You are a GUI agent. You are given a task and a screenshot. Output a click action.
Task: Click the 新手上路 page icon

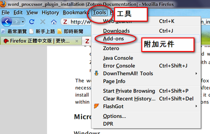point(31,31)
